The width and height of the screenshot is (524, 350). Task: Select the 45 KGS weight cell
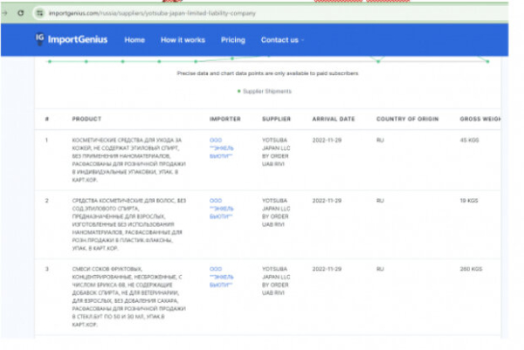click(469, 140)
